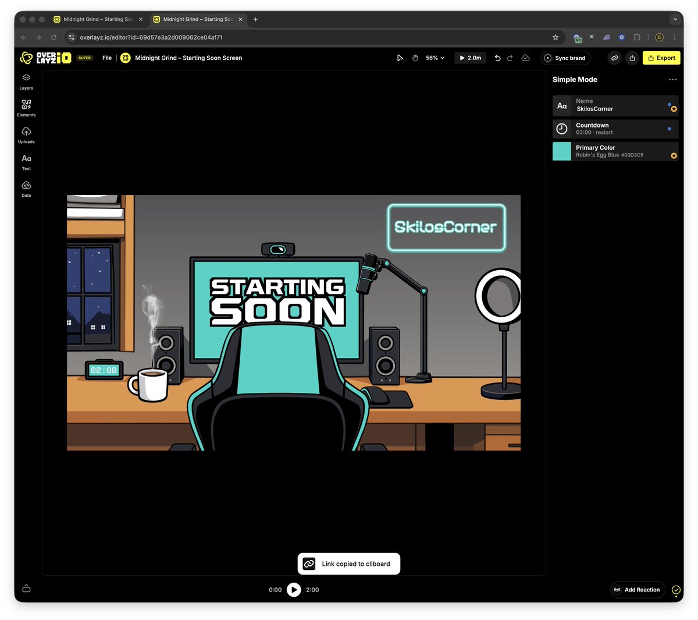Screen dimensions: 698x620
Task: Expand browser tab search chevron
Action: 675,19
